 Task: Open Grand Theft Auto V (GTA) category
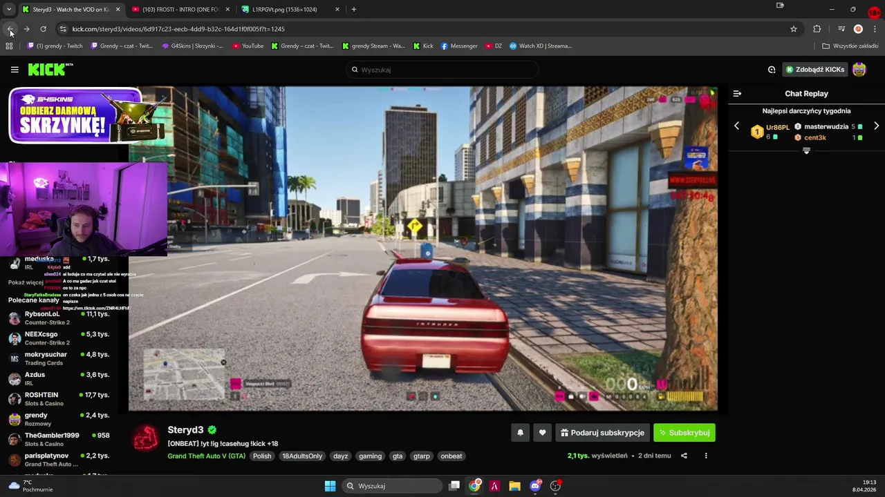206,456
